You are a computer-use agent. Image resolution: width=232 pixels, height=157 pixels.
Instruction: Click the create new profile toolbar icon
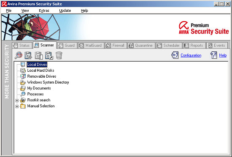pyautogui.click(x=28, y=55)
